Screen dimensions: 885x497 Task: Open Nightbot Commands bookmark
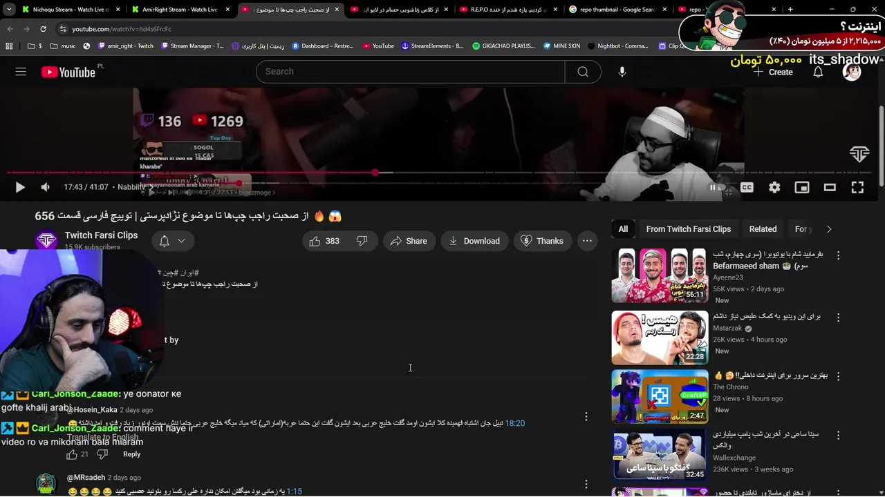tap(617, 46)
